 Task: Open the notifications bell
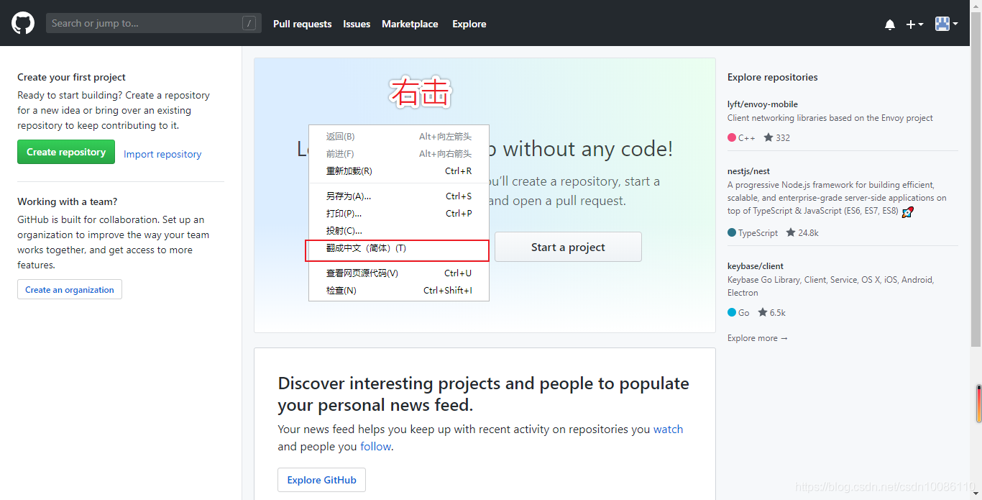[x=890, y=24]
